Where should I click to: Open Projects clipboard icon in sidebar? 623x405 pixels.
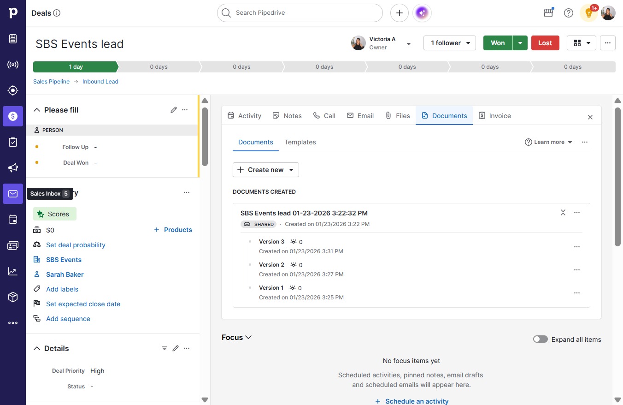coord(13,142)
